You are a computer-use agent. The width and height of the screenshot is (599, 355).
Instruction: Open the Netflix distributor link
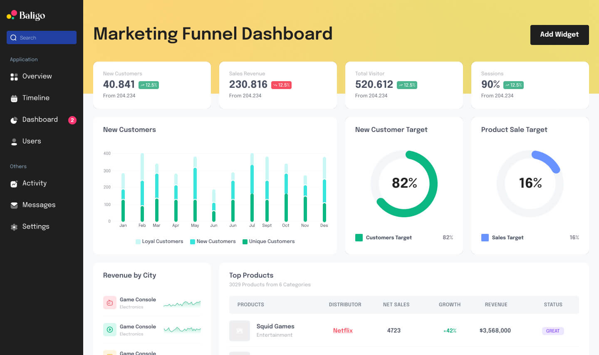tap(343, 330)
